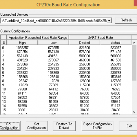
Task: Select High value 1053257 in row 0
Action: (22, 48)
